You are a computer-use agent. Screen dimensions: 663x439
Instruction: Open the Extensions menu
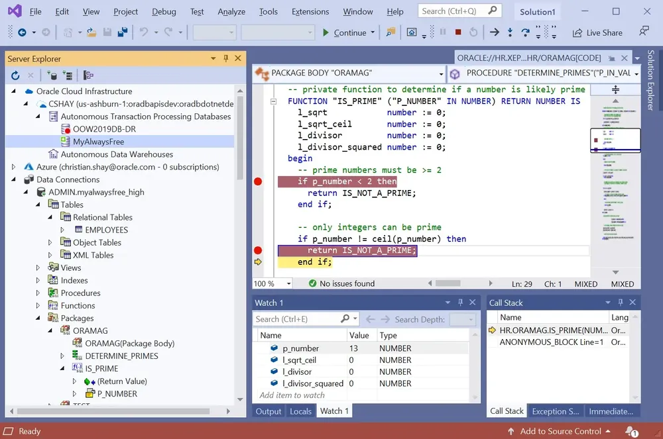[x=310, y=12]
